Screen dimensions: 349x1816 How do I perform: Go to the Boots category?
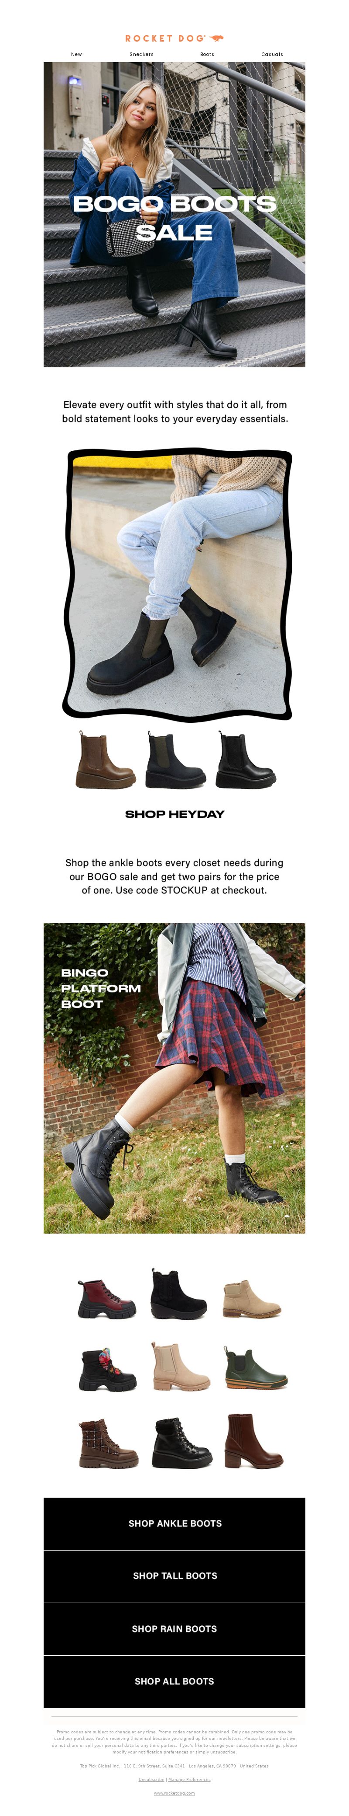pyautogui.click(x=207, y=54)
